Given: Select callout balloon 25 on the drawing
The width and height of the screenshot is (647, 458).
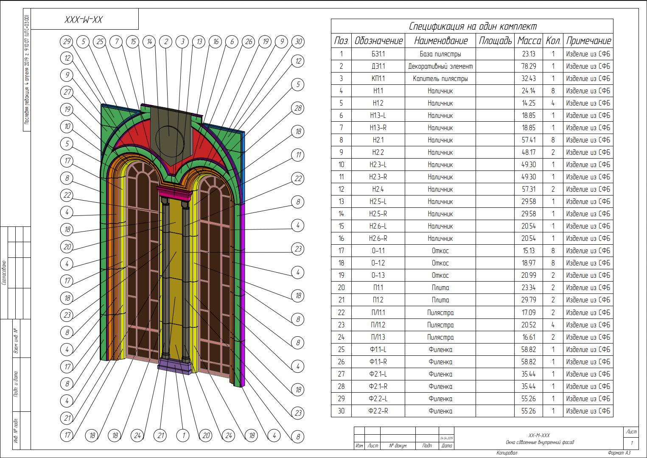Looking at the screenshot, I should (x=100, y=42).
